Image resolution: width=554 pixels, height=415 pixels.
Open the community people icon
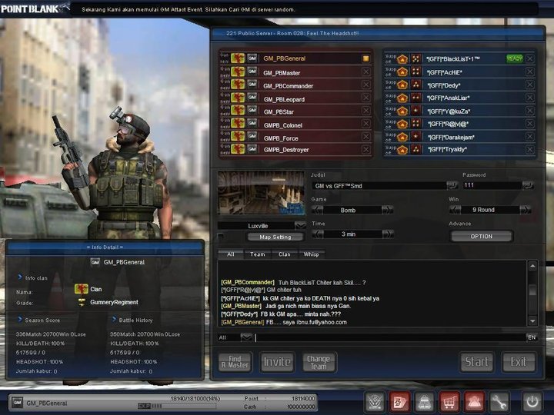point(474,402)
